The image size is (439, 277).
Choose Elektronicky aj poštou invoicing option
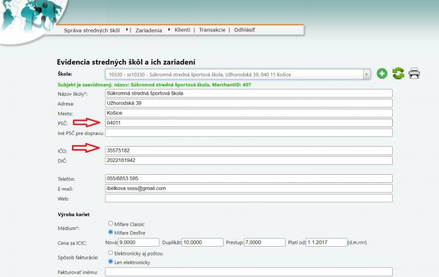point(111,253)
